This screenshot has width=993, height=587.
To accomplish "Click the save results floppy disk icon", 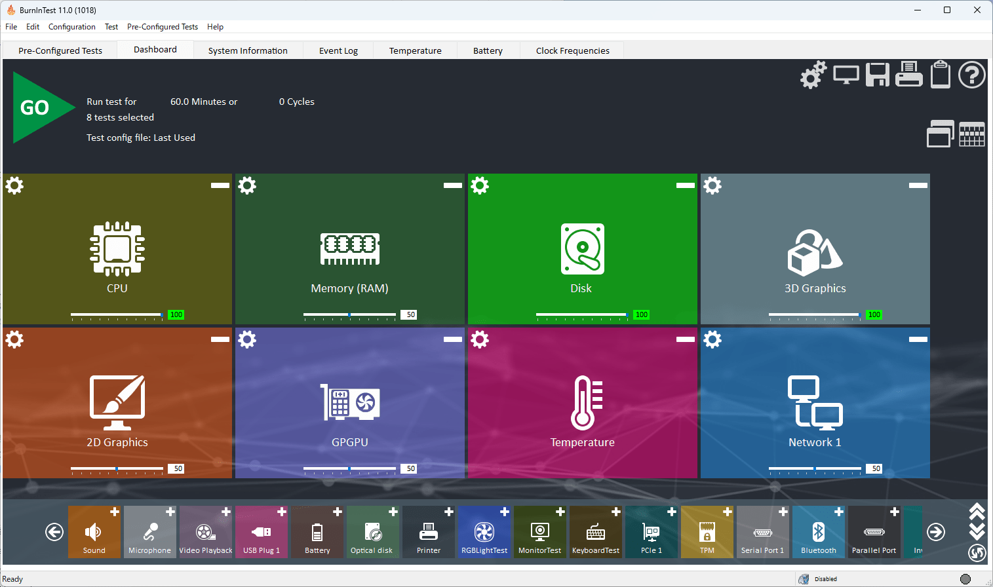I will pyautogui.click(x=877, y=75).
